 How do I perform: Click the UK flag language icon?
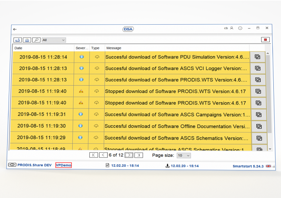(268, 166)
